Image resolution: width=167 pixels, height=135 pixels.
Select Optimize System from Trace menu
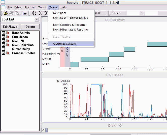(64, 44)
